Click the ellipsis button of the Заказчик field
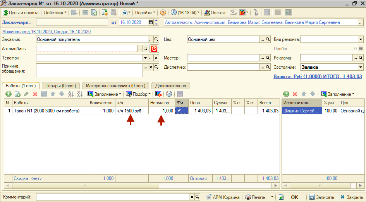Image resolution: width=366 pixels, height=202 pixels. (x=151, y=39)
